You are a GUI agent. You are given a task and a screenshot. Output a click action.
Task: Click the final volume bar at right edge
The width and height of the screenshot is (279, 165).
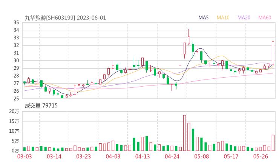(x=273, y=143)
